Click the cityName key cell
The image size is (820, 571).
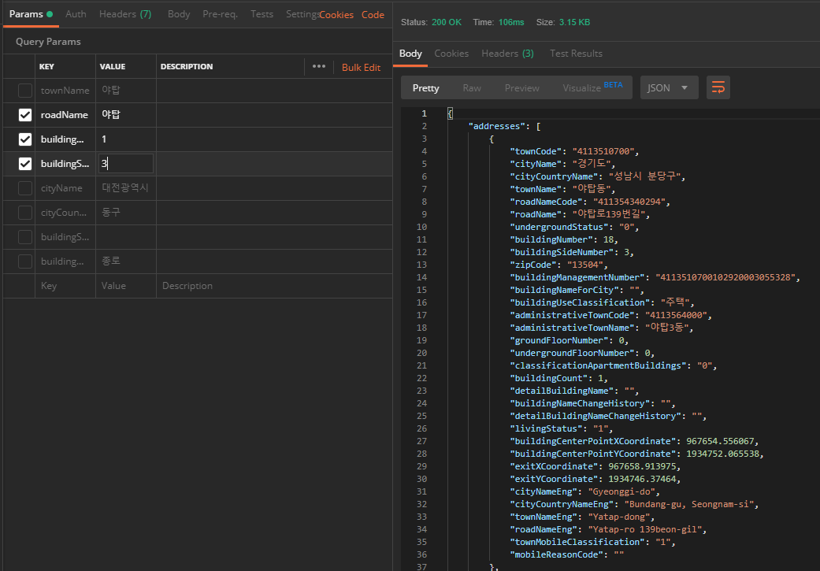click(x=65, y=188)
